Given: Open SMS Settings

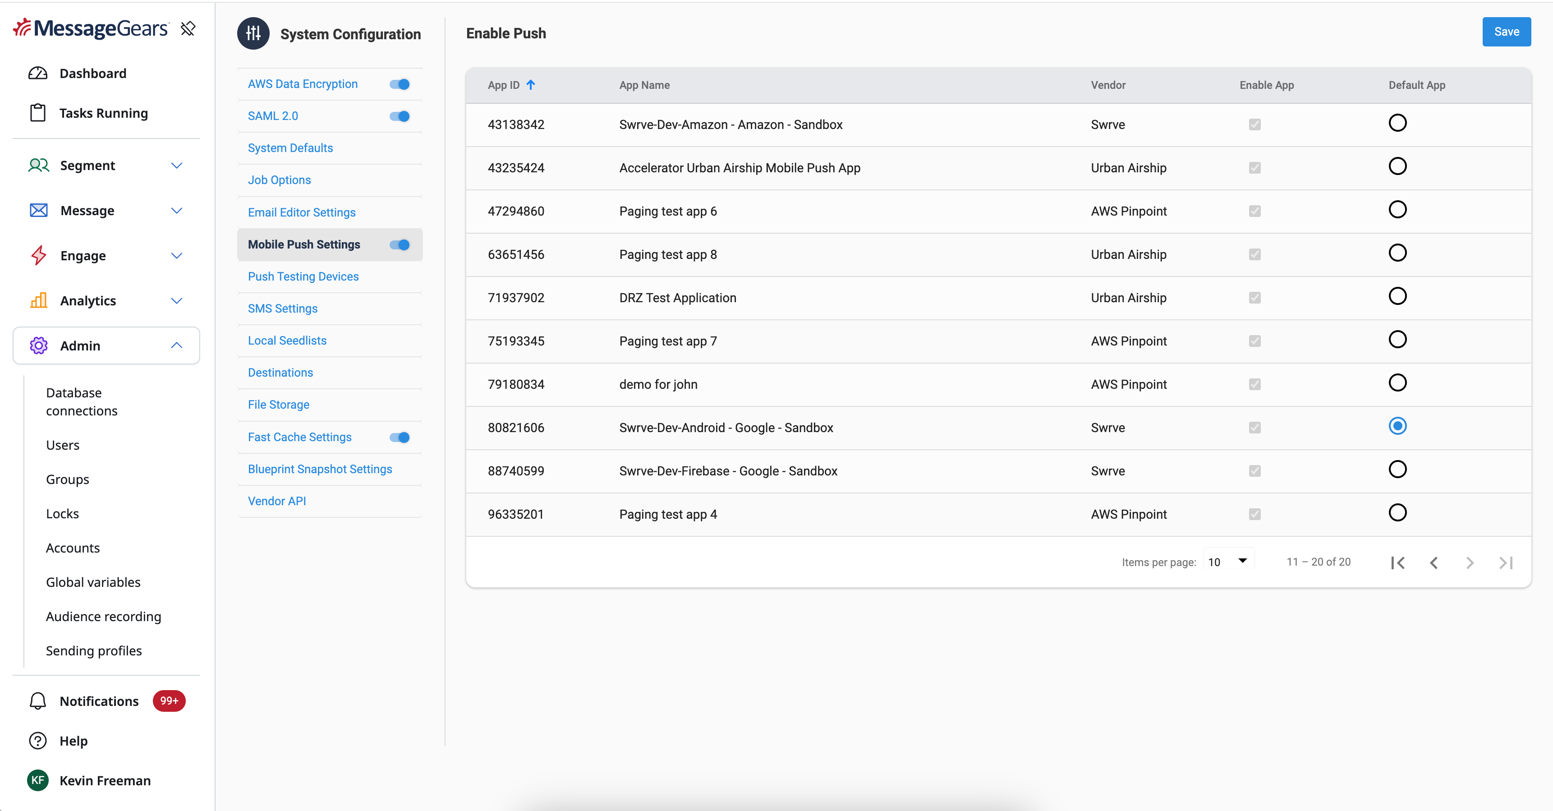Looking at the screenshot, I should click(x=283, y=309).
